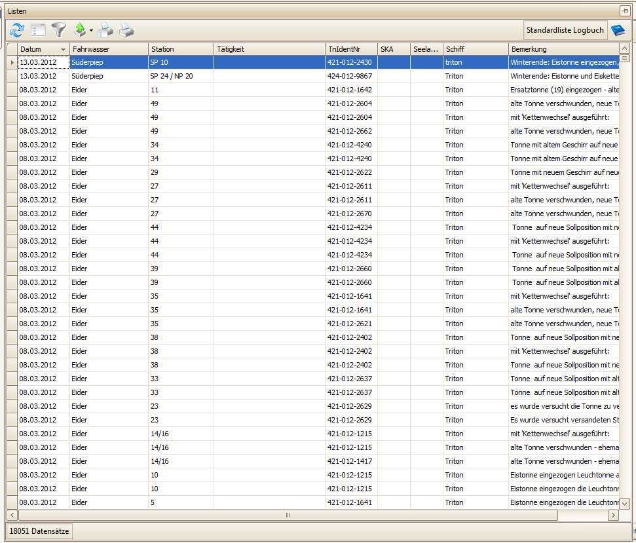Open the funnel filter tool
This screenshot has width=636, height=543.
pos(59,30)
